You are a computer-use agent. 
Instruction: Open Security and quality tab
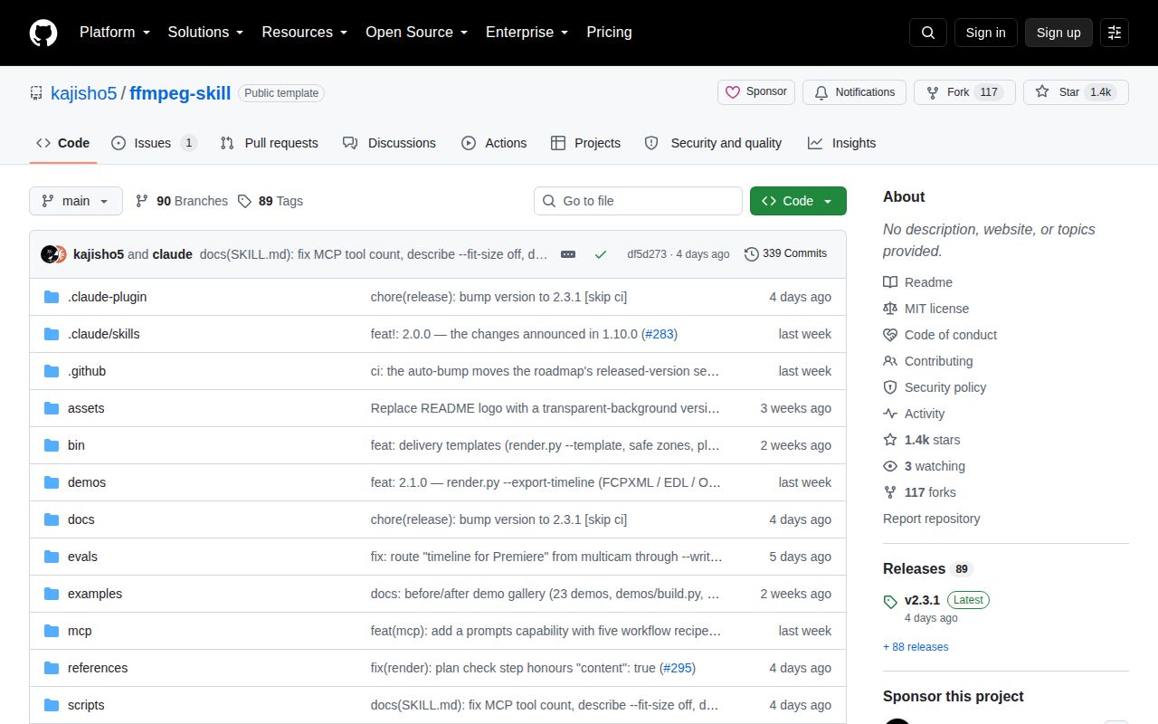coord(713,143)
